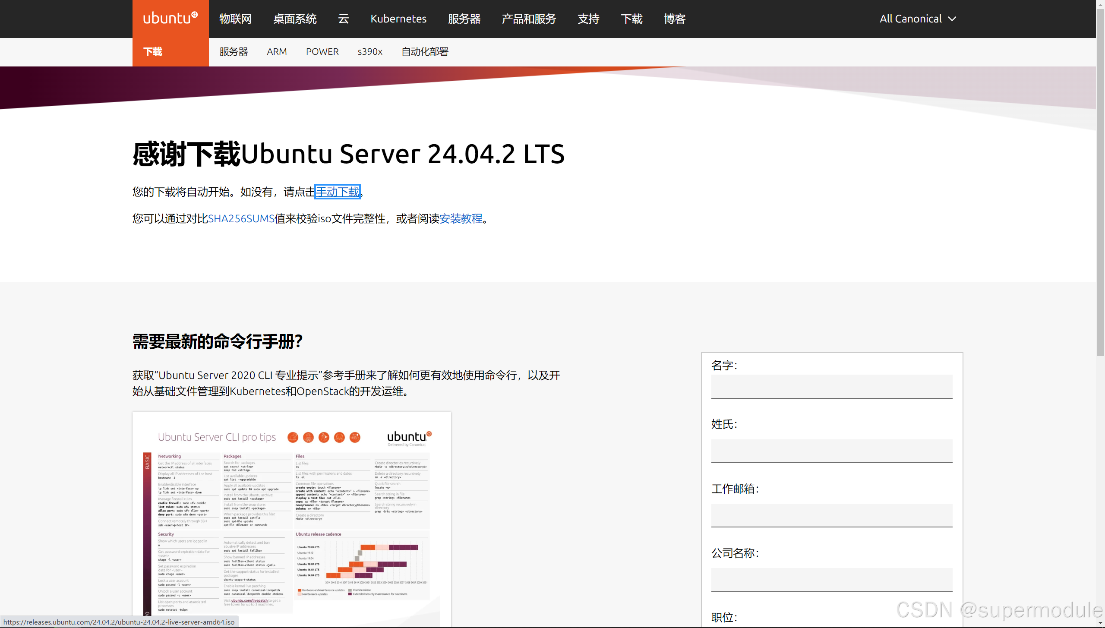Open the 桌面系统 navigation item
Image resolution: width=1105 pixels, height=628 pixels.
pos(295,19)
